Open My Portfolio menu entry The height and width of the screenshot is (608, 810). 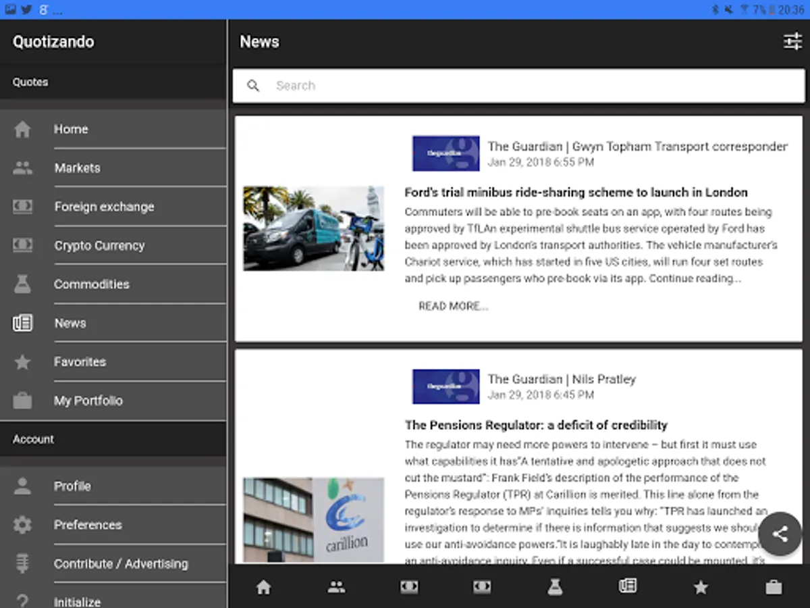(x=113, y=401)
